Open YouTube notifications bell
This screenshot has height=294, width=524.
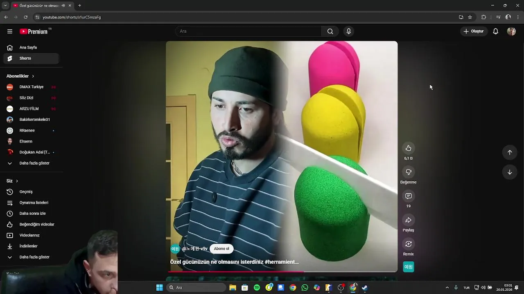(495, 31)
